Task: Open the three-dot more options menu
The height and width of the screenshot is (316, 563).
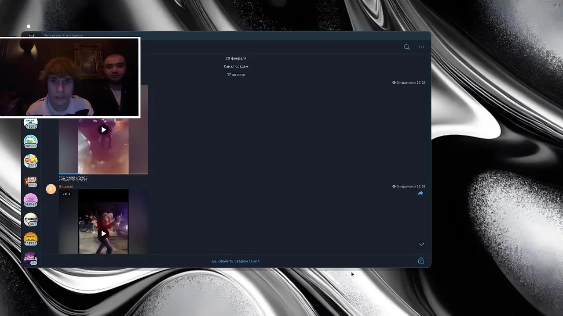Action: pyautogui.click(x=421, y=47)
